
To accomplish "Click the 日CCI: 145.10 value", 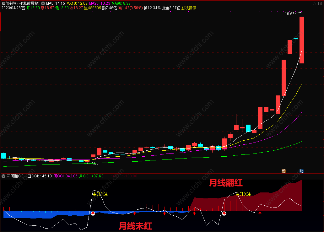I will (40, 176).
